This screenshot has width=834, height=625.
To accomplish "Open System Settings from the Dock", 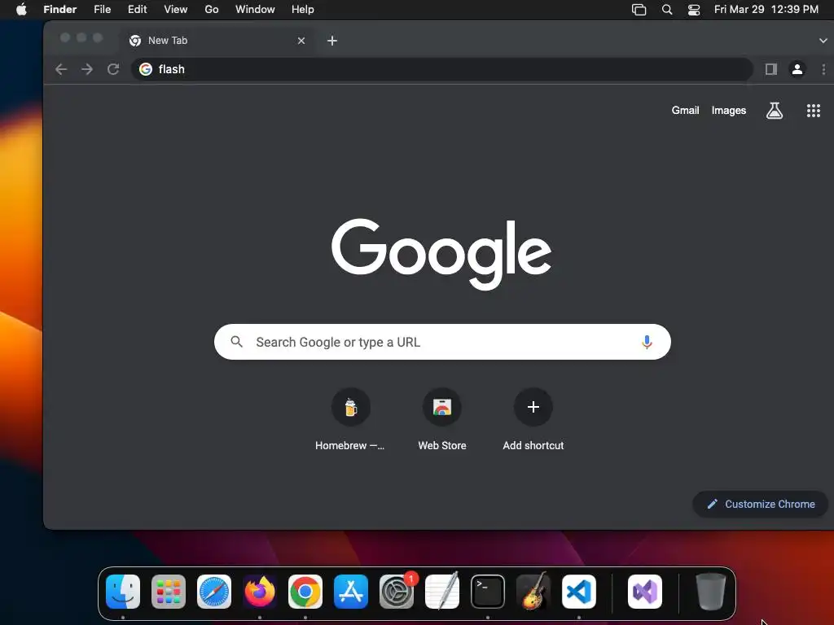I will [x=397, y=592].
